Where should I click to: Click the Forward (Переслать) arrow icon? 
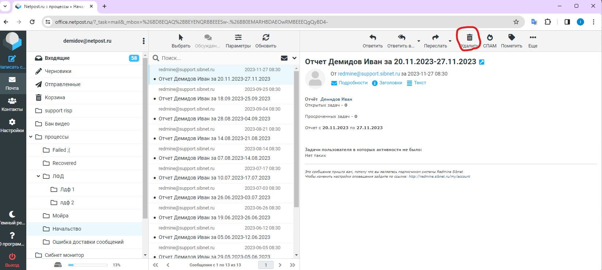[x=435, y=38]
